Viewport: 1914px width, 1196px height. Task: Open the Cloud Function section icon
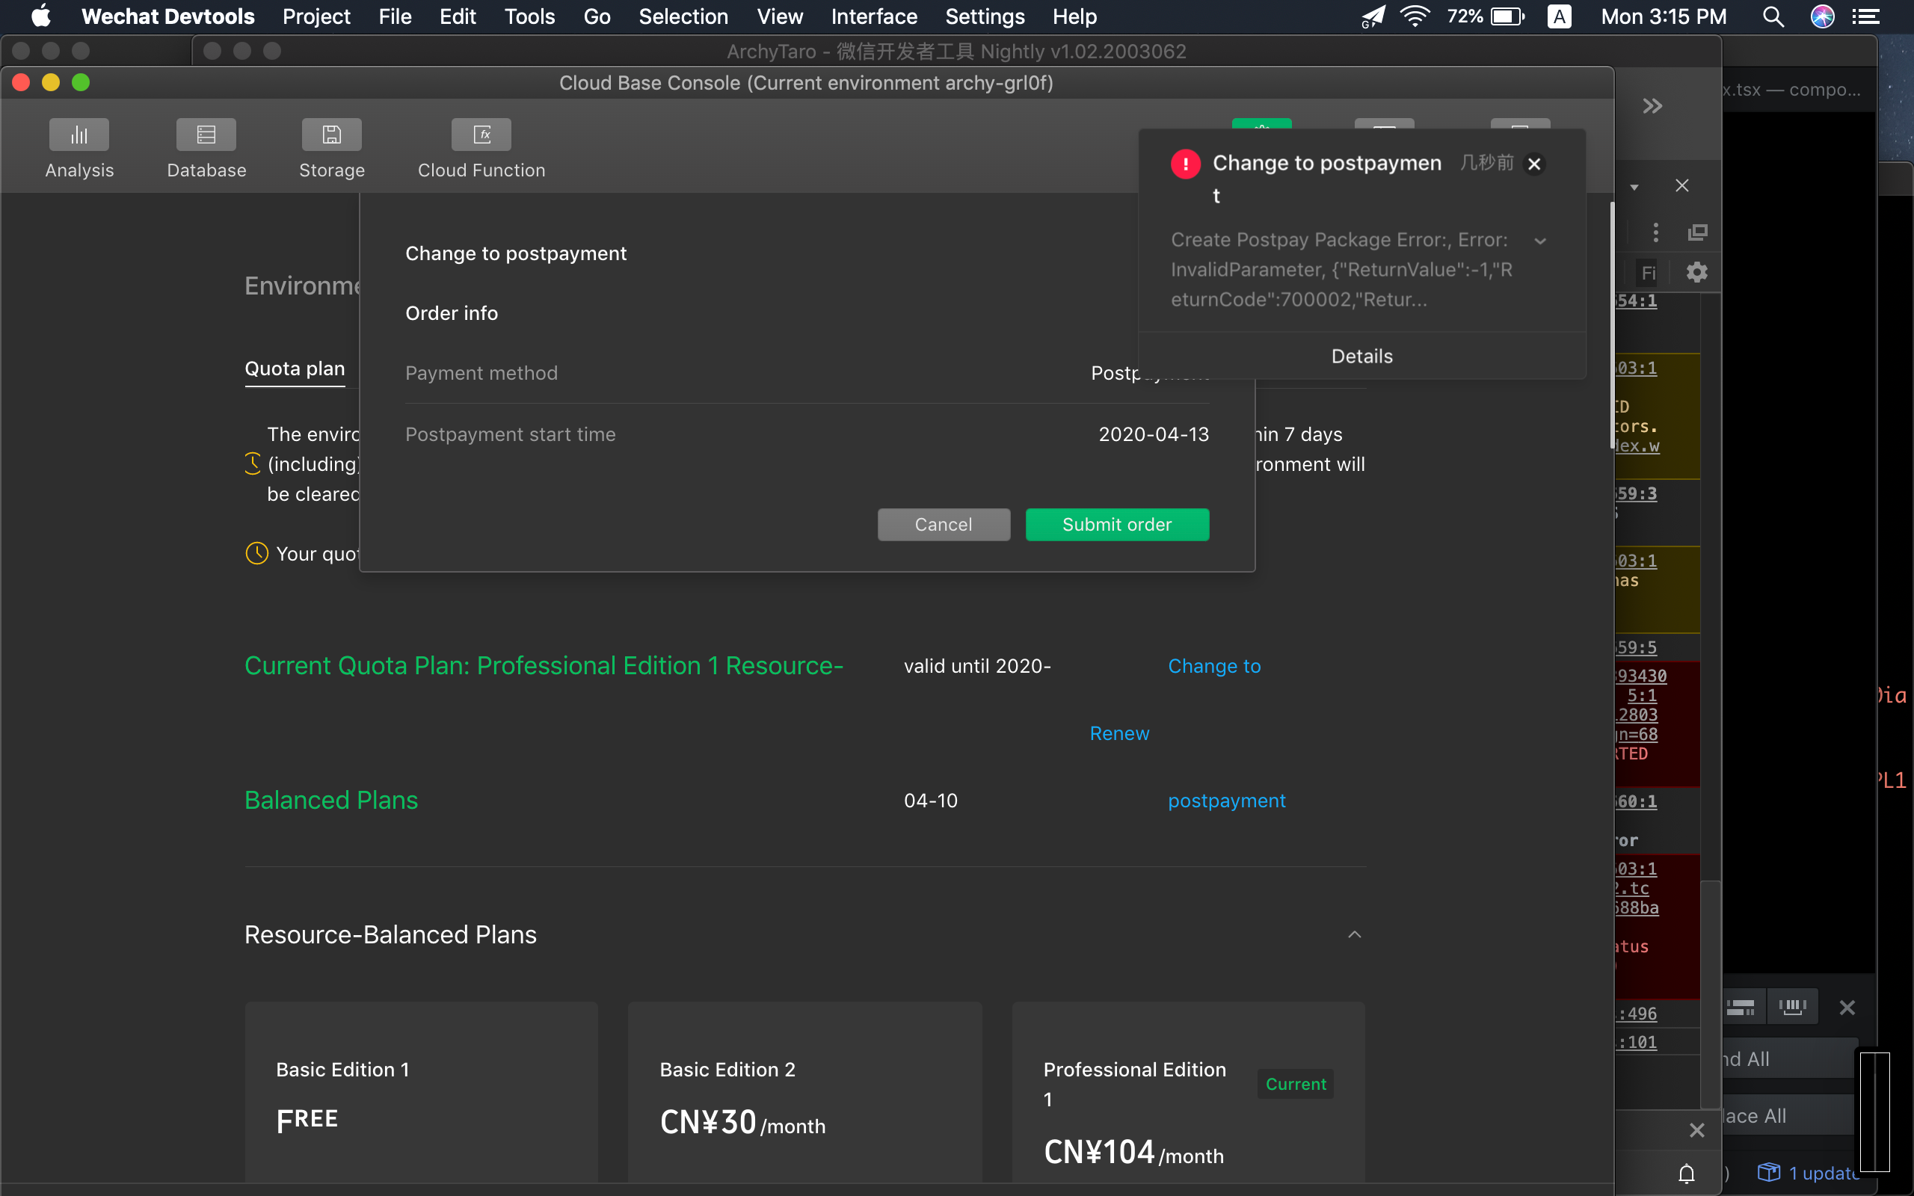481,135
